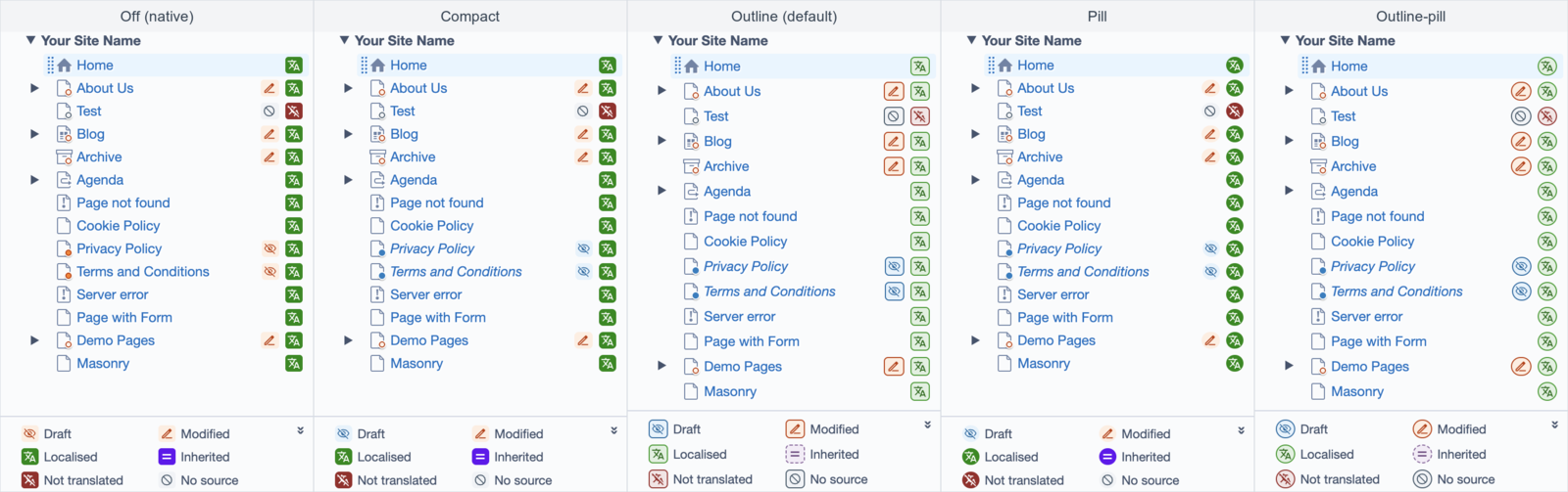
Task: Click Privacy Policy draft eye icon in Off (native)
Action: click(269, 248)
